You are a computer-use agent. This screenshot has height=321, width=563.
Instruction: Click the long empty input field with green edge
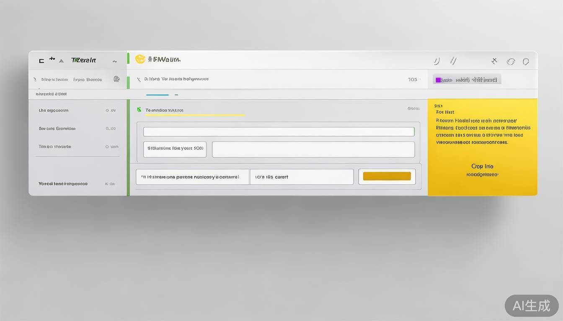coord(279,132)
